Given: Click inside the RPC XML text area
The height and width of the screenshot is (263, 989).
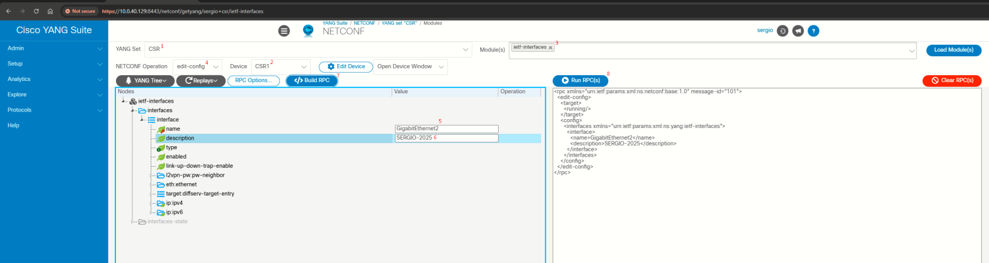Looking at the screenshot, I should point(767,176).
